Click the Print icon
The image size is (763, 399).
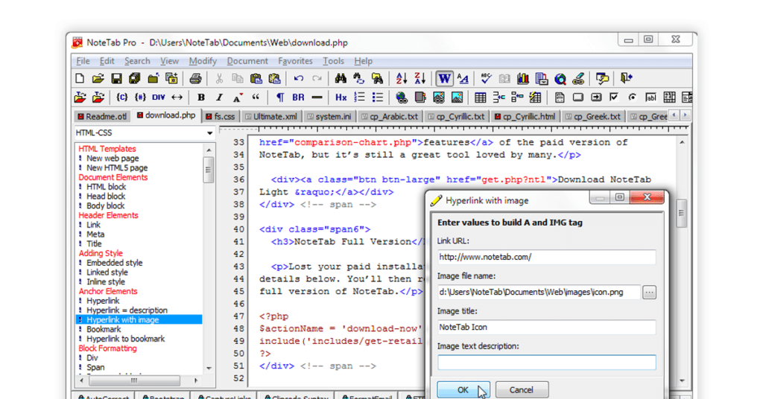196,78
